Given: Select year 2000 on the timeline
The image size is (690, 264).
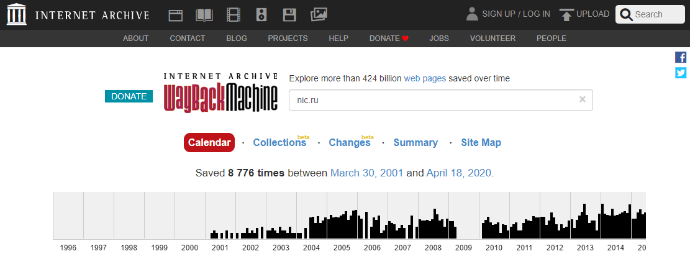Looking at the screenshot, I should pos(189,248).
